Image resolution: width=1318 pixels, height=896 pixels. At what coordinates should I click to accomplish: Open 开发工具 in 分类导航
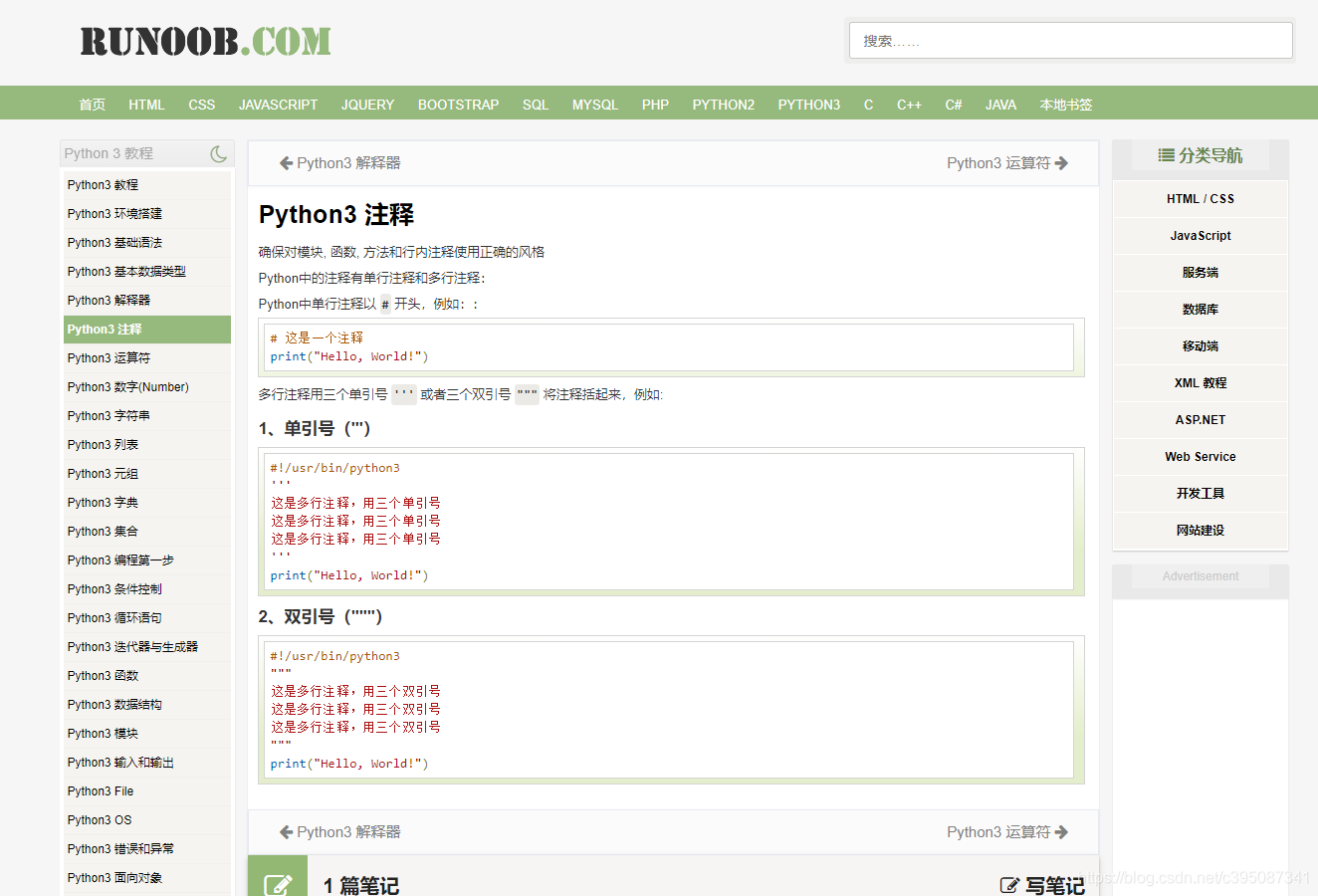pyautogui.click(x=1201, y=494)
